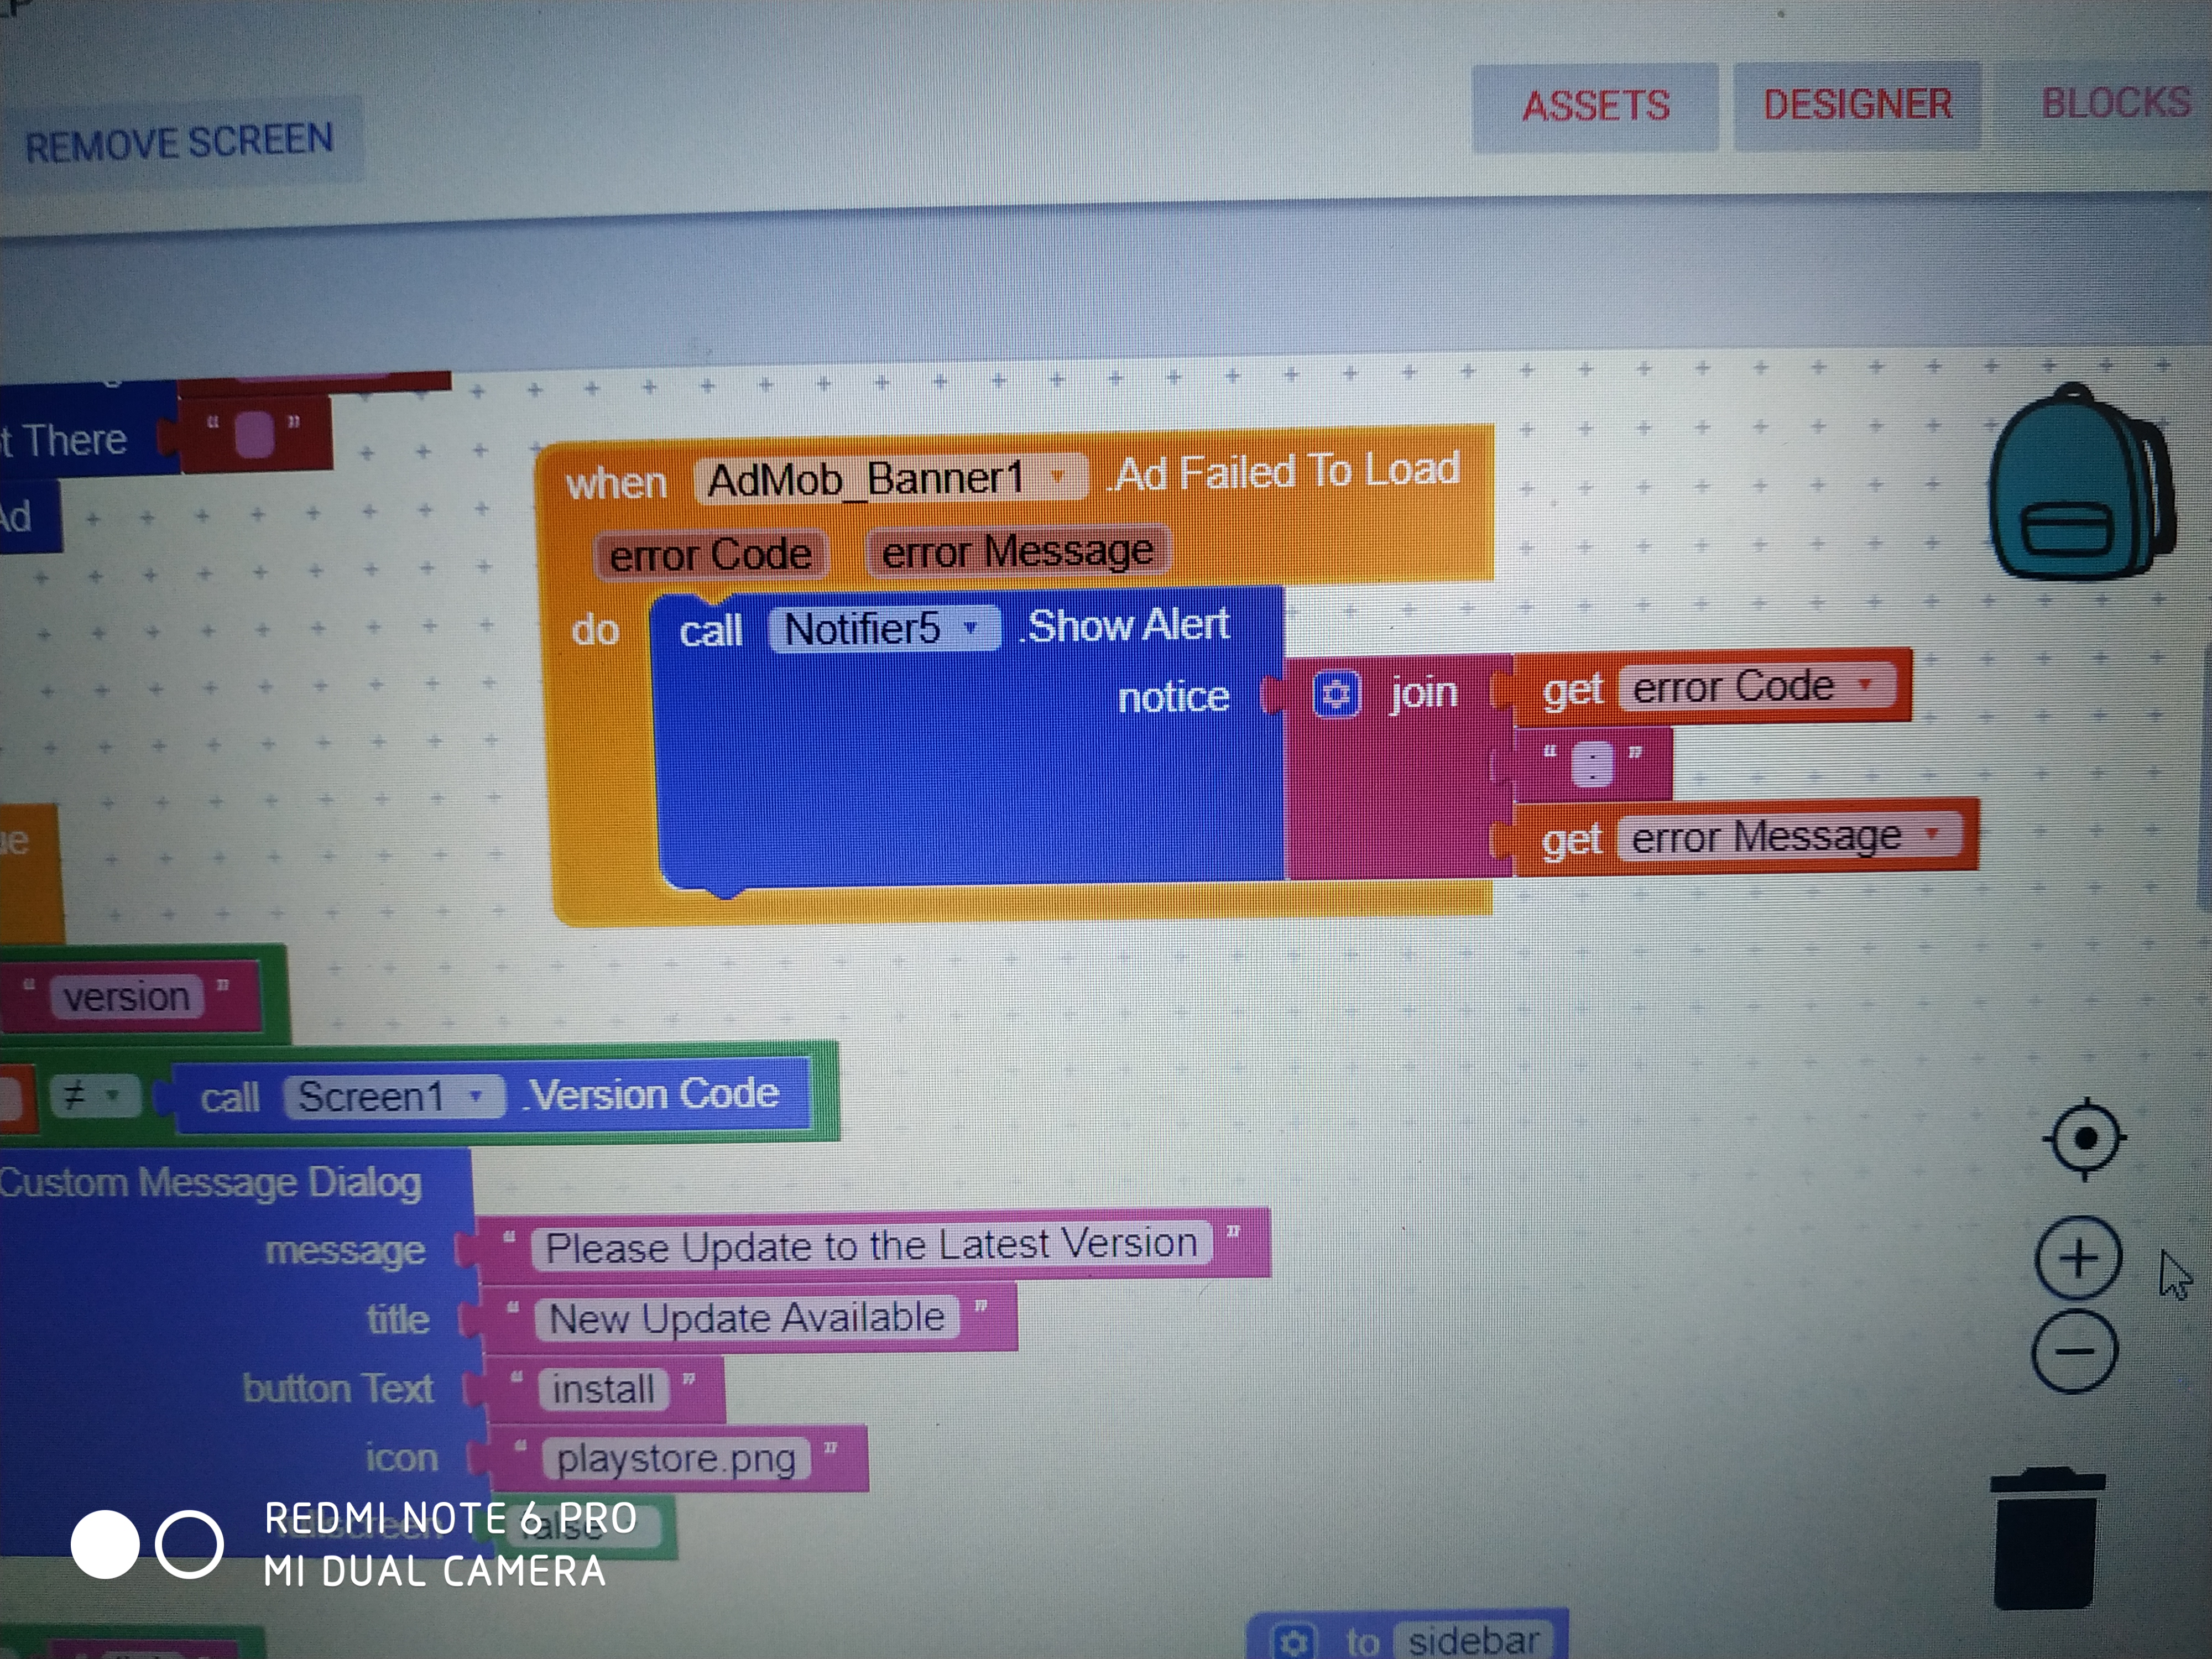Open the backpack icon
Image resolution: width=2212 pixels, height=1659 pixels.
pos(2082,481)
